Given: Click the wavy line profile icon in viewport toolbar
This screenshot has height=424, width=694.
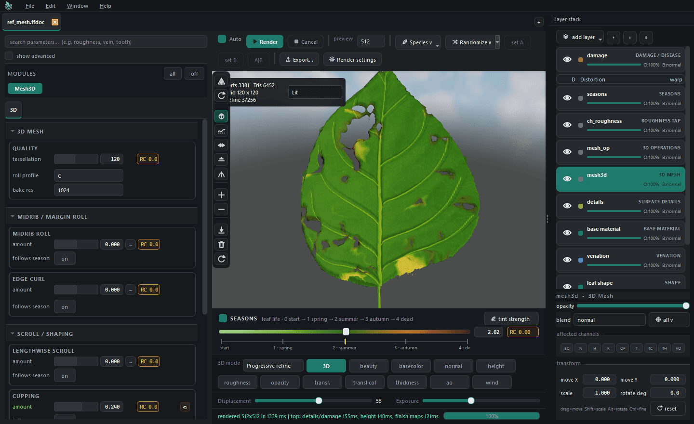Looking at the screenshot, I should [221, 131].
